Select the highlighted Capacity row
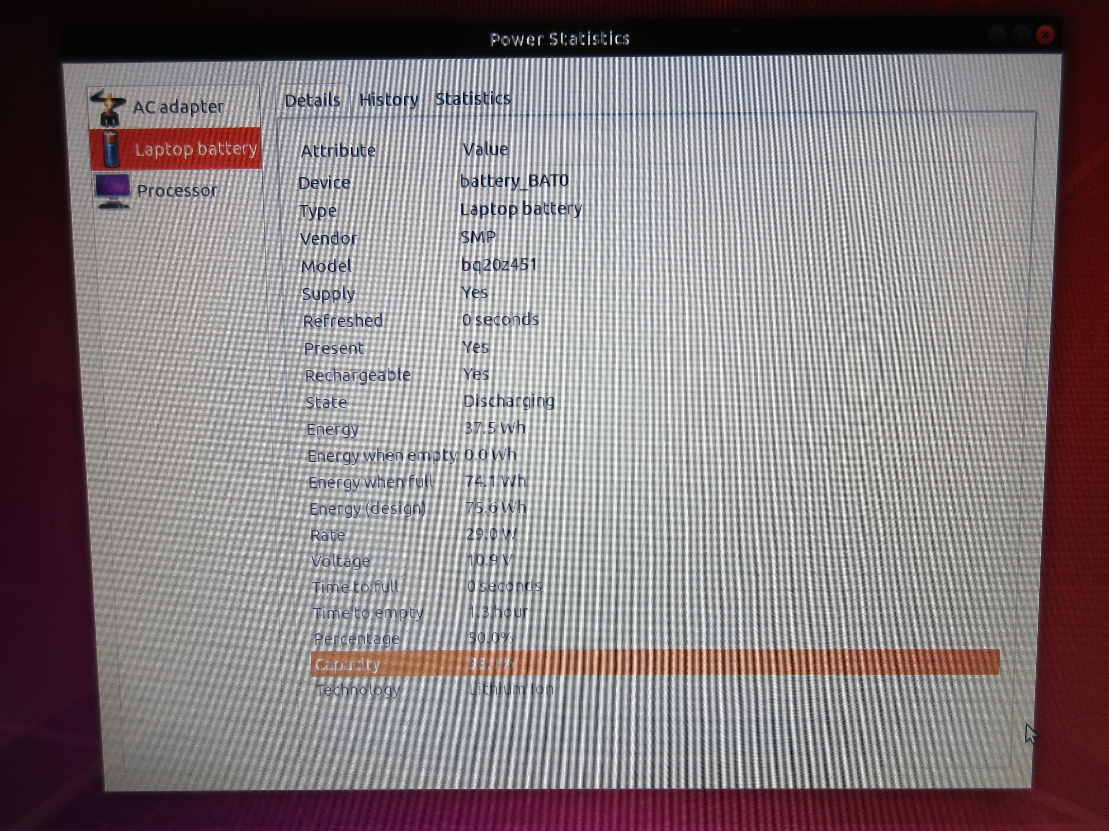This screenshot has height=831, width=1109. pos(655,663)
